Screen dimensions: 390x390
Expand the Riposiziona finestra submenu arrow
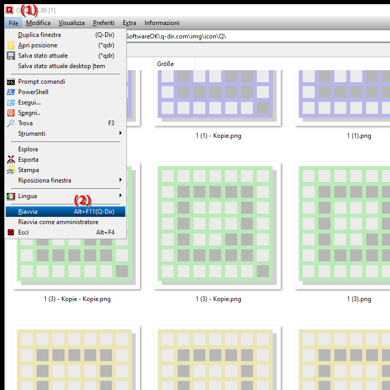coord(121,180)
